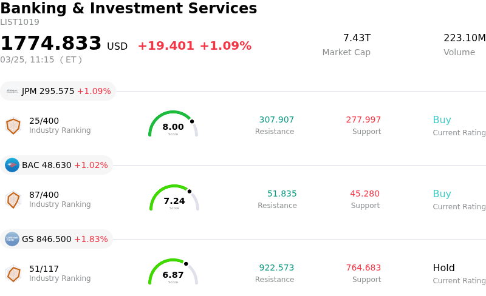Viewport: 486px width, 296px height.
Task: Click BAC's Buy current rating
Action: pos(442,194)
